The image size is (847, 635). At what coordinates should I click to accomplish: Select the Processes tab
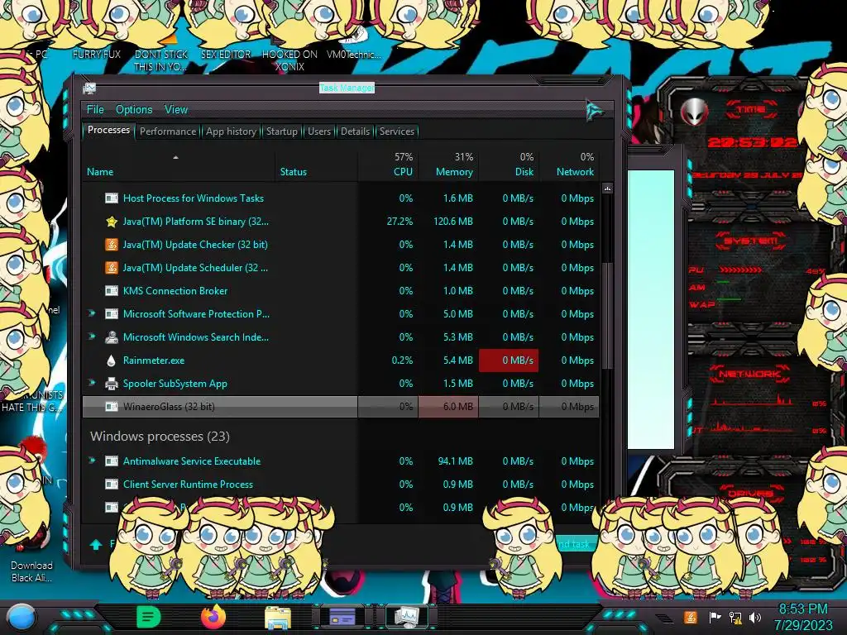coord(108,130)
